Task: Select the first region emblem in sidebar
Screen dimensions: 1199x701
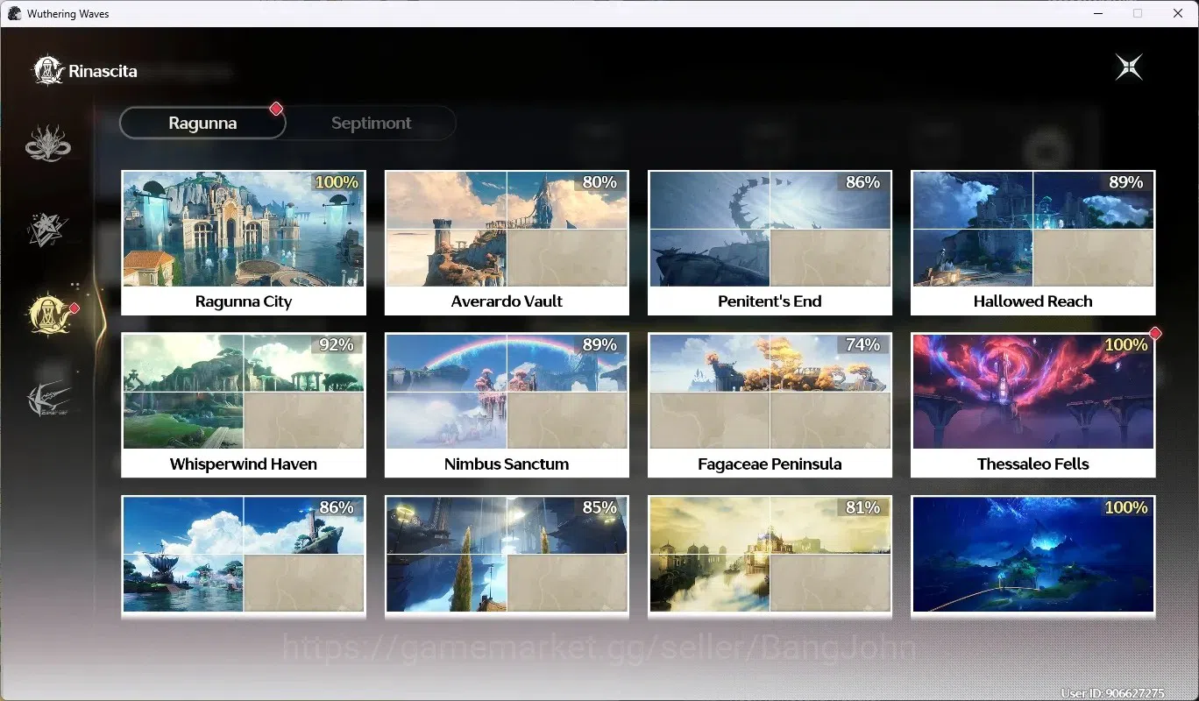Action: click(48, 144)
